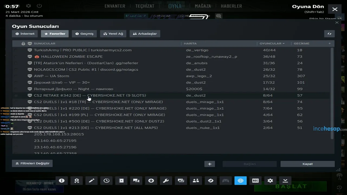Click the plus icon in the column header
The height and width of the screenshot is (195, 347).
click(x=330, y=43)
